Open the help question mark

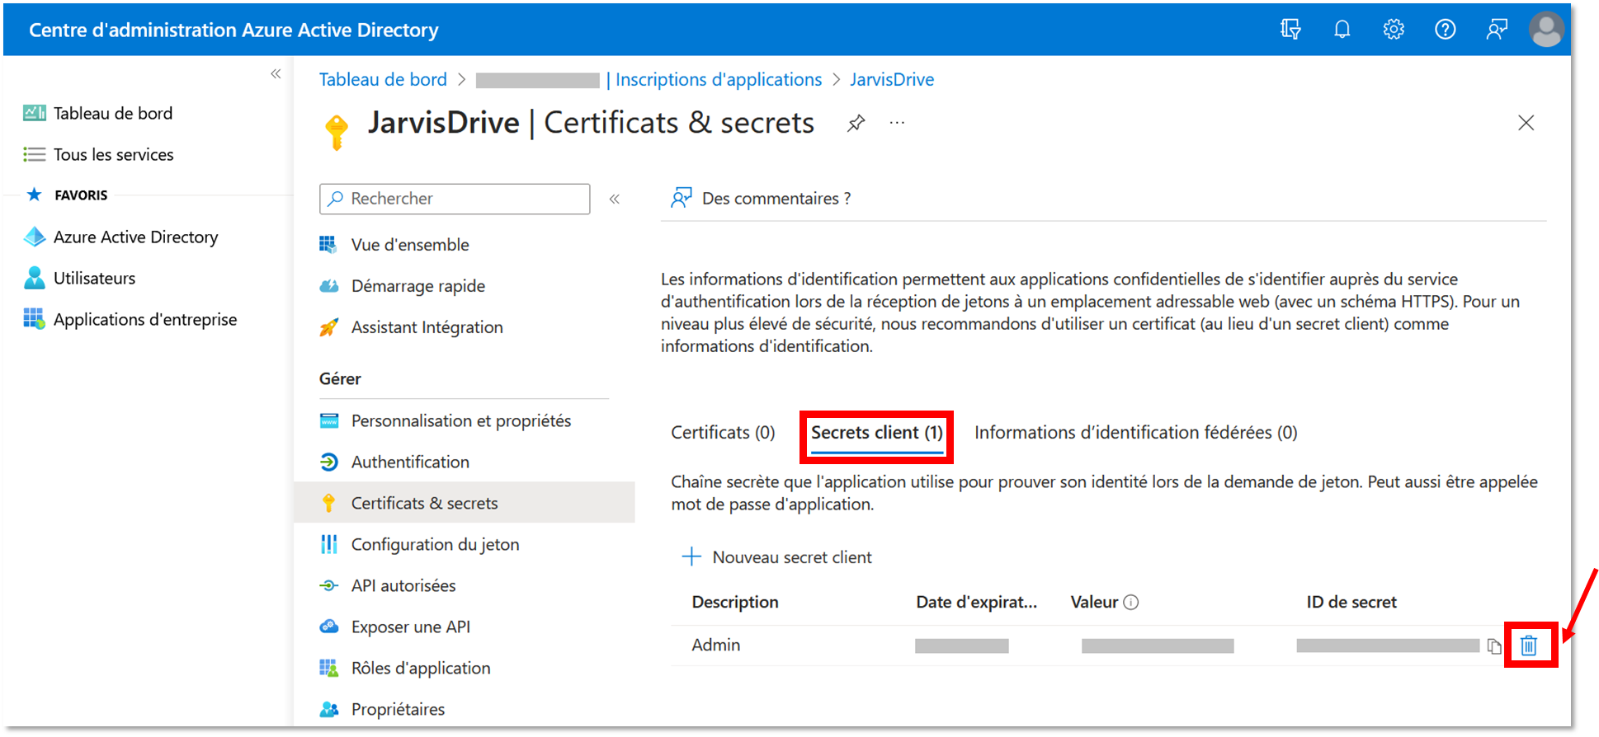click(x=1445, y=30)
